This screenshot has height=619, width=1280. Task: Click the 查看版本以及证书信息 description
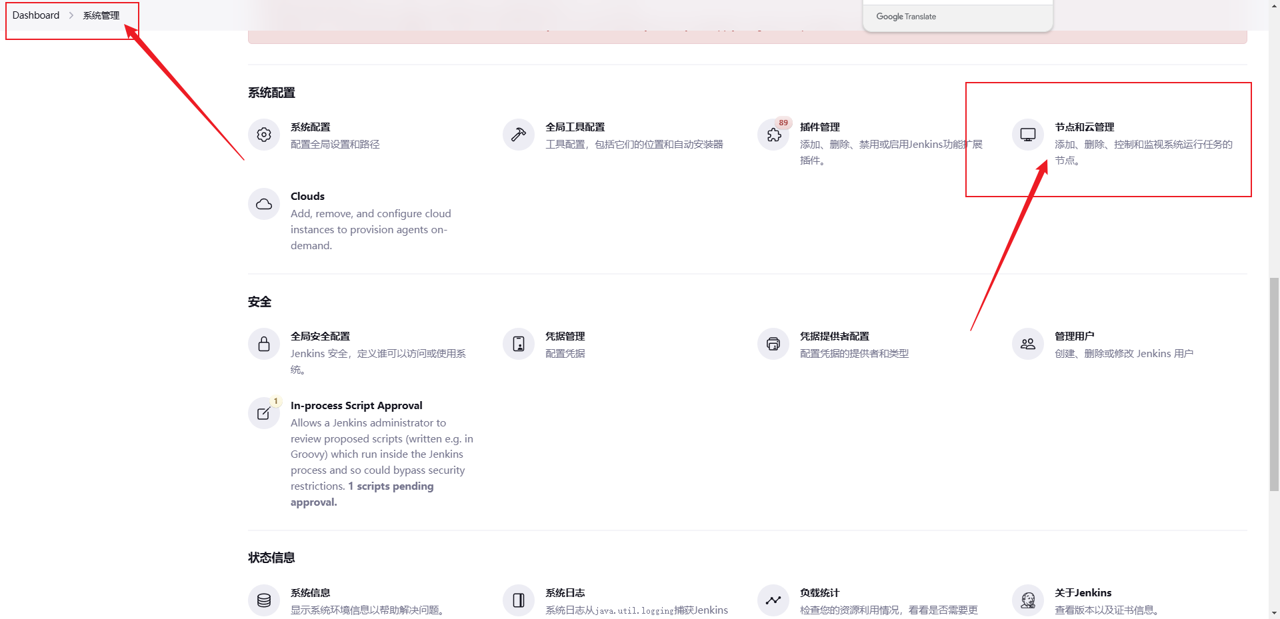1107,610
